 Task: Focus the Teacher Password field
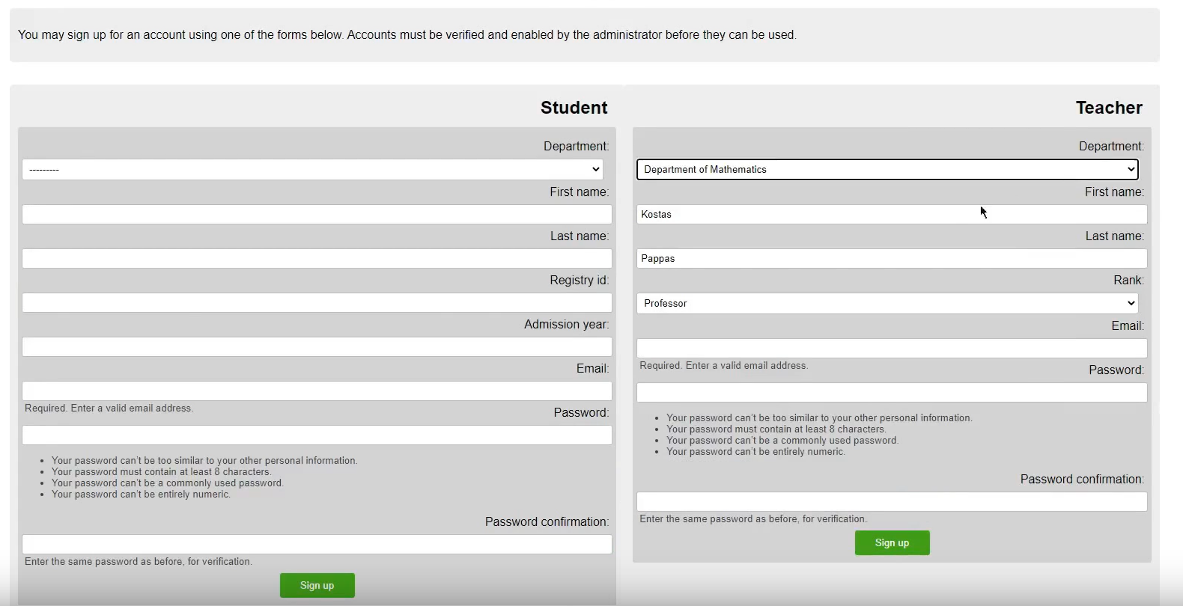892,392
